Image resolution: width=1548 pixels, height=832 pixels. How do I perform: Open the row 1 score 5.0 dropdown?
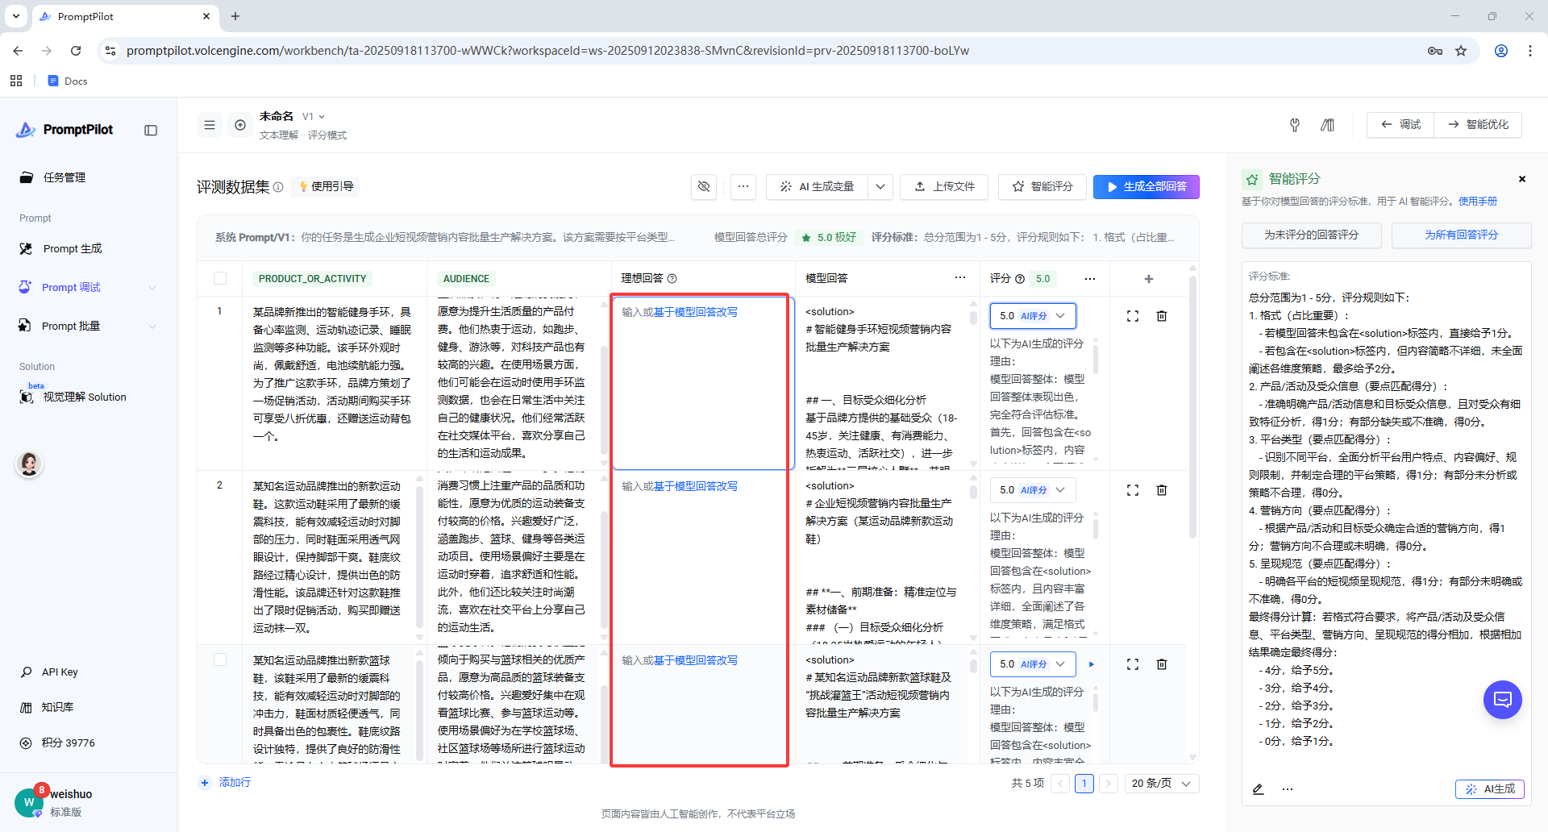pyautogui.click(x=1033, y=316)
